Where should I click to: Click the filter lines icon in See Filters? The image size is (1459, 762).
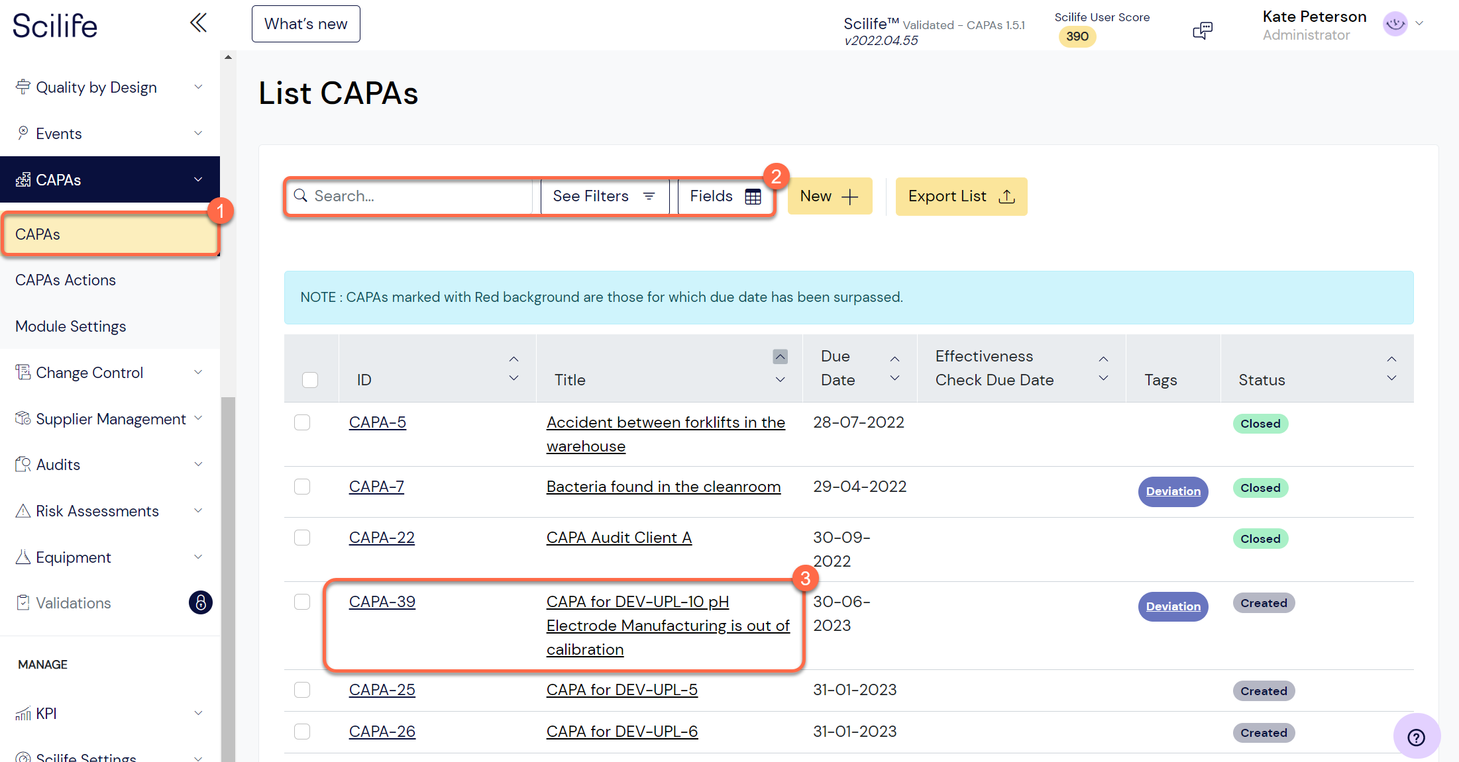649,196
